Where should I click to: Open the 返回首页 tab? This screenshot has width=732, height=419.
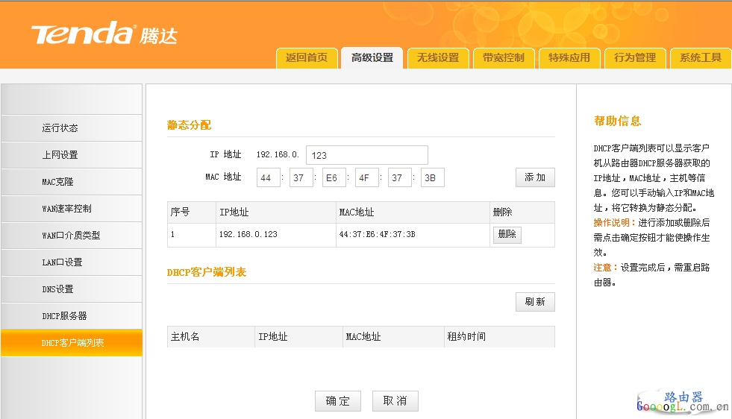(306, 58)
